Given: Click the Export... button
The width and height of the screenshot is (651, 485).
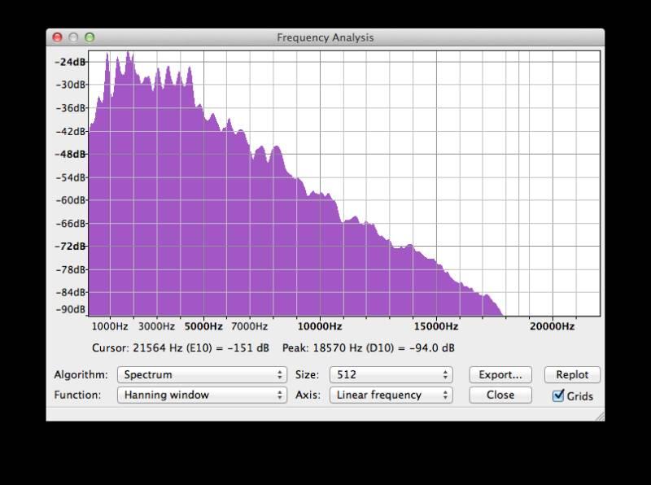Looking at the screenshot, I should pyautogui.click(x=500, y=375).
